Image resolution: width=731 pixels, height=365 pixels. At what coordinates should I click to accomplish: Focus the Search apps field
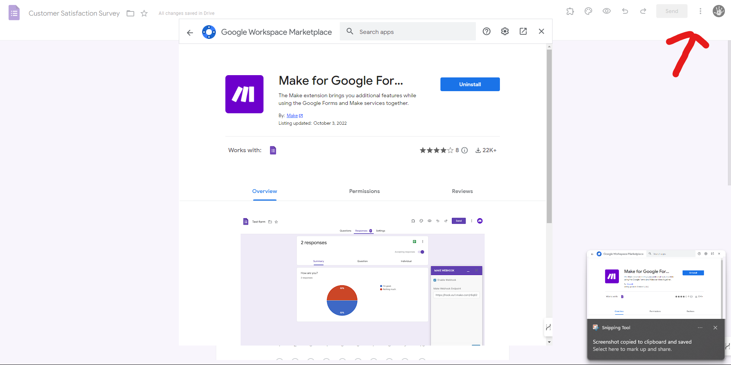[408, 32]
